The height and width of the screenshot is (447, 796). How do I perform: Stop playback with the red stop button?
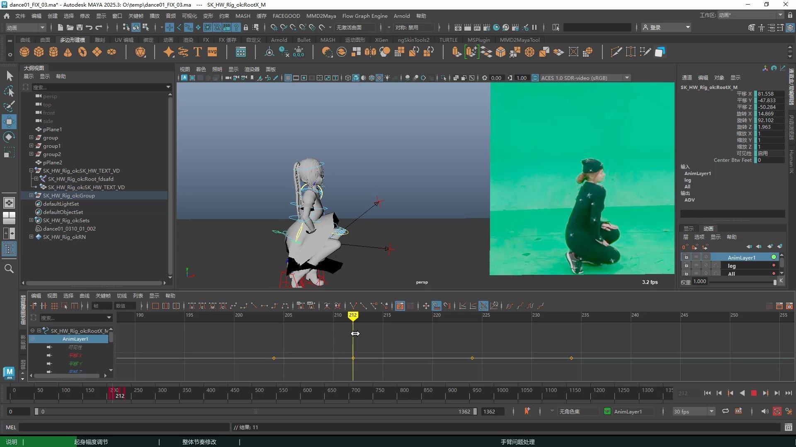click(754, 393)
